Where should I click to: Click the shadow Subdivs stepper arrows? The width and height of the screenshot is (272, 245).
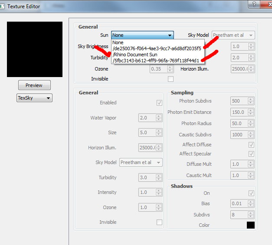(x=250, y=215)
